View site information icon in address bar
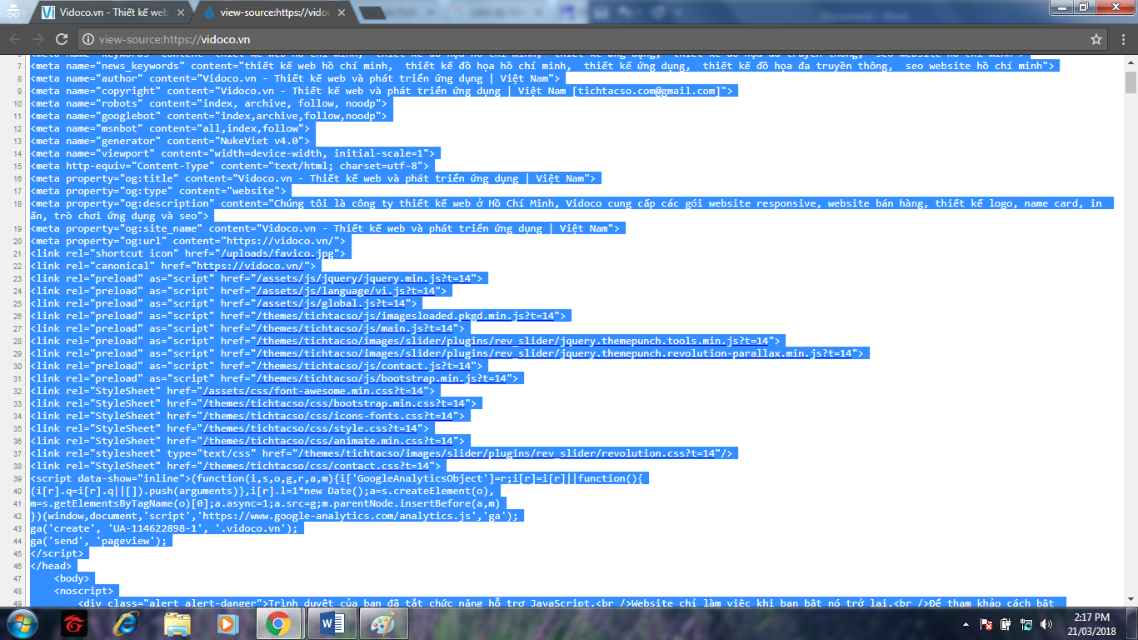This screenshot has height=640, width=1138. point(89,39)
